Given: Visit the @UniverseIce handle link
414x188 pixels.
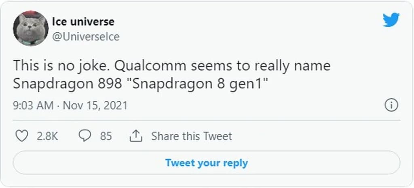Looking at the screenshot, I should [x=86, y=36].
